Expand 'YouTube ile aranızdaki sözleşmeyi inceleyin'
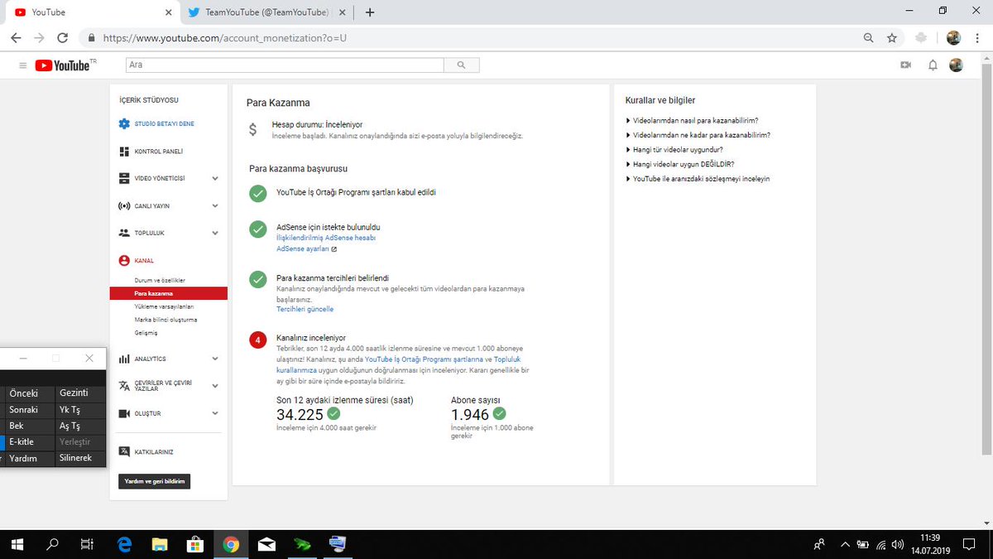Viewport: 993px width, 559px height. 698,179
